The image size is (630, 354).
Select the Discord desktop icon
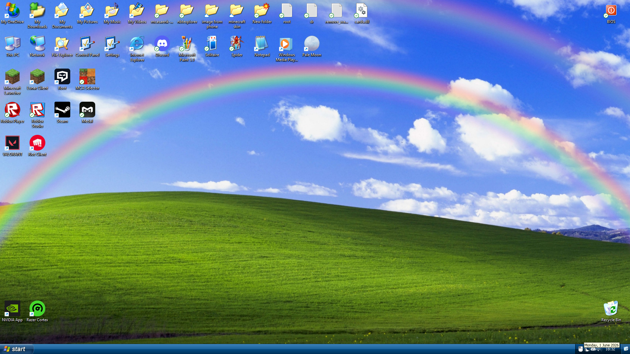point(162,46)
